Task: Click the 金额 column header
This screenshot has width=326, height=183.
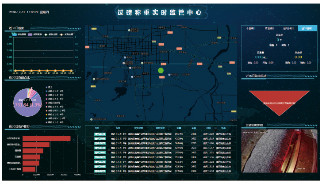Action: click(x=194, y=128)
